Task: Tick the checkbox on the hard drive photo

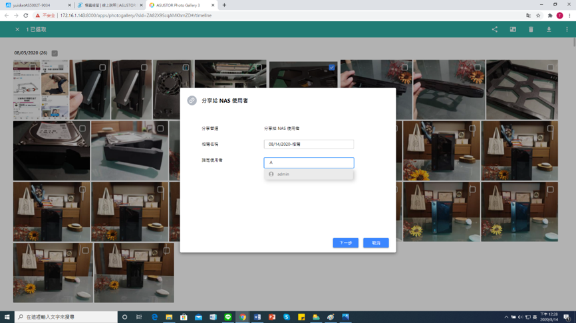Action: (x=82, y=129)
